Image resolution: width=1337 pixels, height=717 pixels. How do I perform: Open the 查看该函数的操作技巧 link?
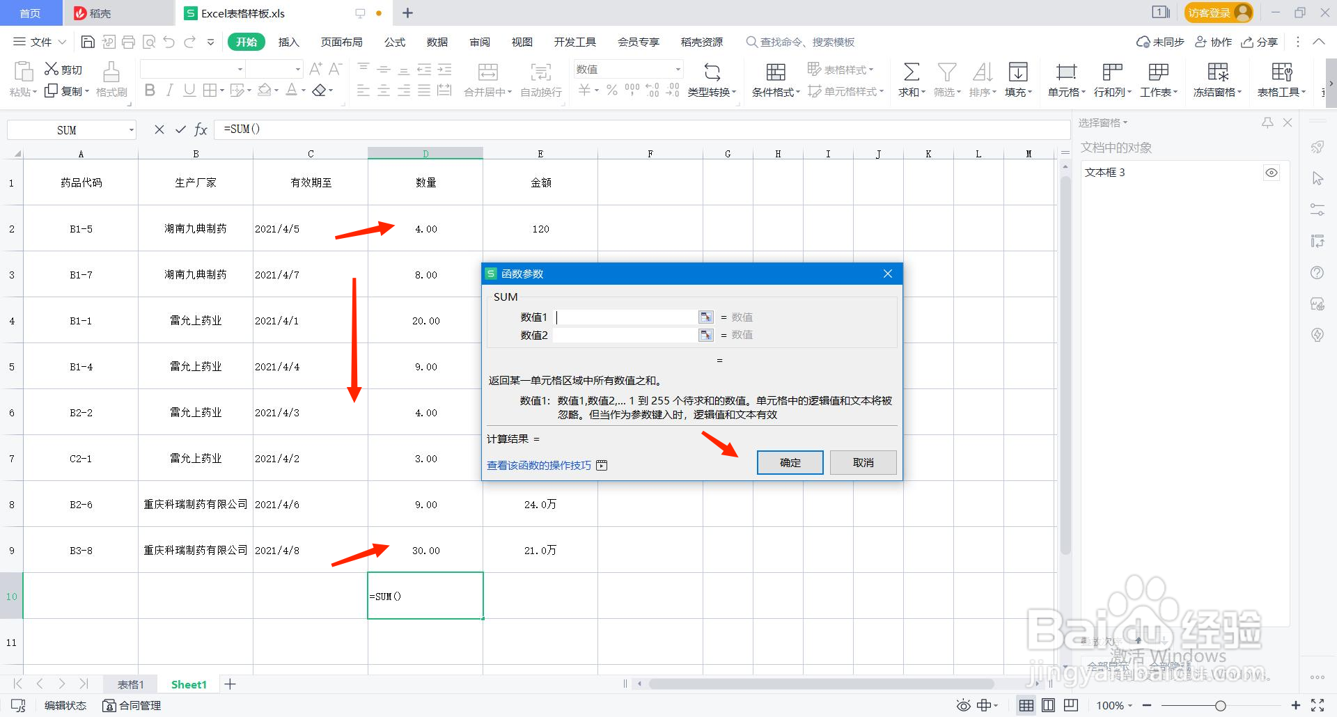(x=539, y=465)
